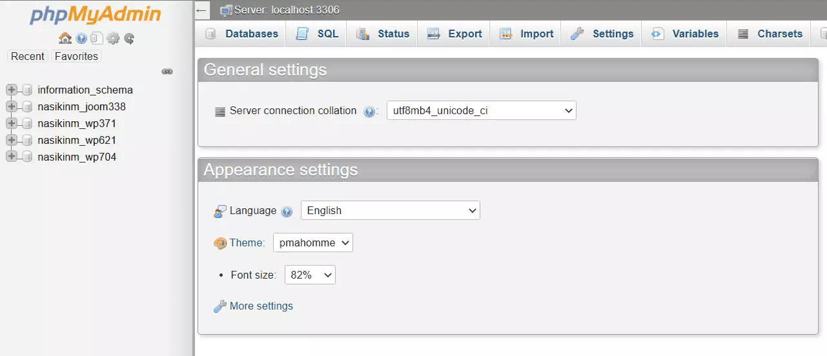Show Favorites tables list
Image resolution: width=827 pixels, height=356 pixels.
76,56
